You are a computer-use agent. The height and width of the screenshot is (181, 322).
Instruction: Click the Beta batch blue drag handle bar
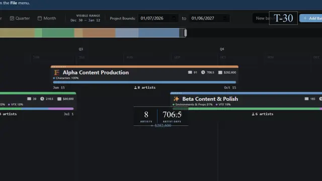tap(246, 93)
